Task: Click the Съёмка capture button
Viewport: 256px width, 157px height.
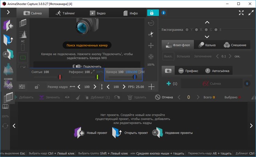Action: [x=212, y=84]
